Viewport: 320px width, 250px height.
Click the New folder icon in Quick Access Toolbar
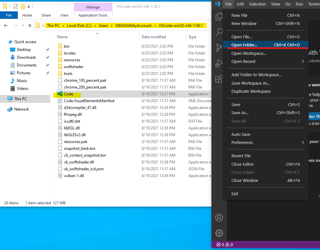[x=23, y=6]
